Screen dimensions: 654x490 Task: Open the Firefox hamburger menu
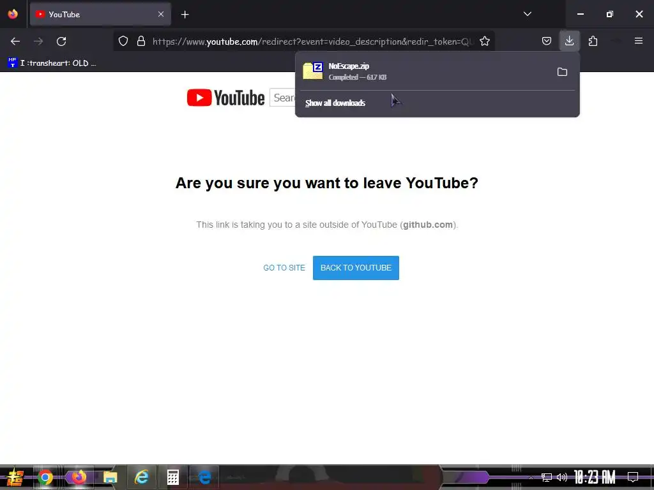[x=639, y=41]
